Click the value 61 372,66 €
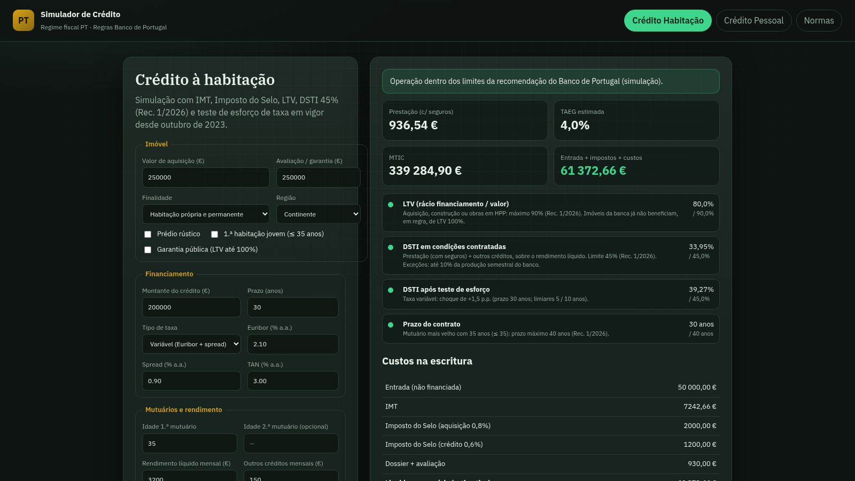 tap(593, 170)
